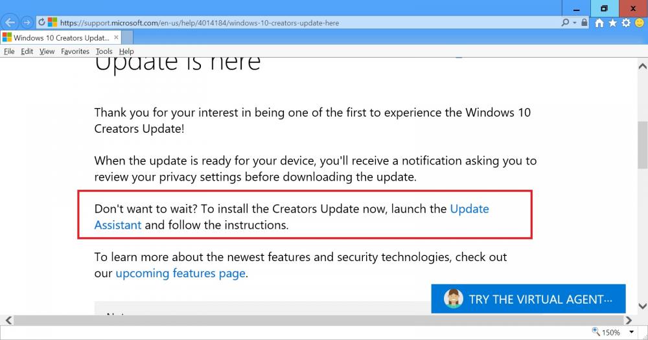Image resolution: width=648 pixels, height=340 pixels.
Task: Open the upcoming features page link
Action: tap(181, 273)
